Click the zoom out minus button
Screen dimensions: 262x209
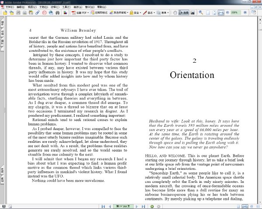pos(228,13)
